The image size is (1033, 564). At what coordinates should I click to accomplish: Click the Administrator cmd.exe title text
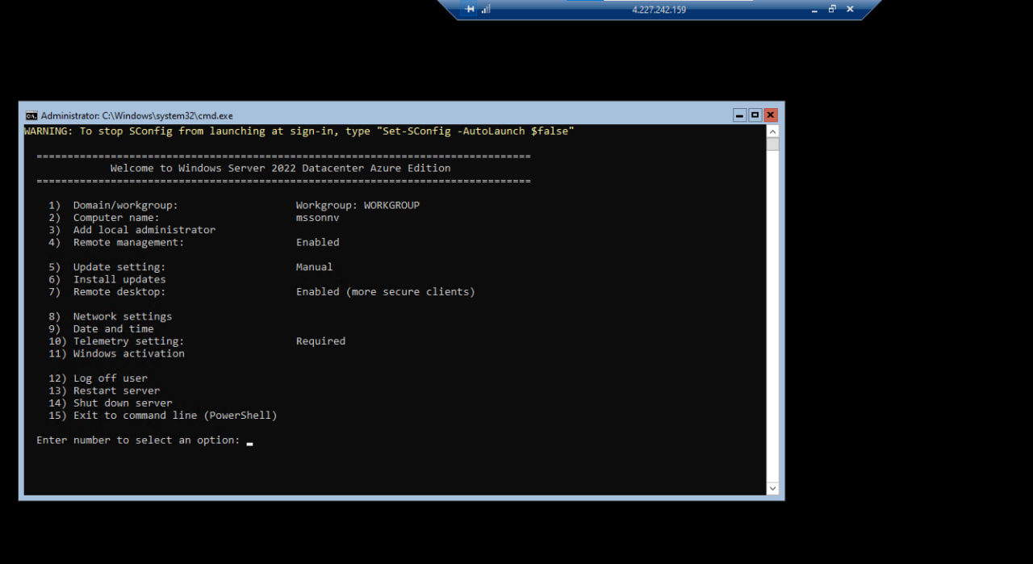click(136, 116)
